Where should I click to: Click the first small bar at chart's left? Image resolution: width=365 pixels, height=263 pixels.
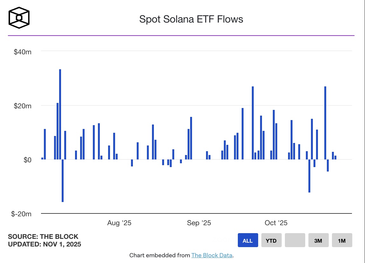pos(42,158)
